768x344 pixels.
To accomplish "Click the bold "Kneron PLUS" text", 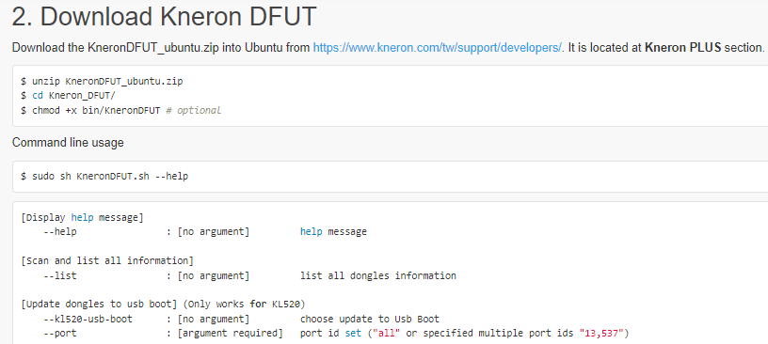I will tap(682, 48).
